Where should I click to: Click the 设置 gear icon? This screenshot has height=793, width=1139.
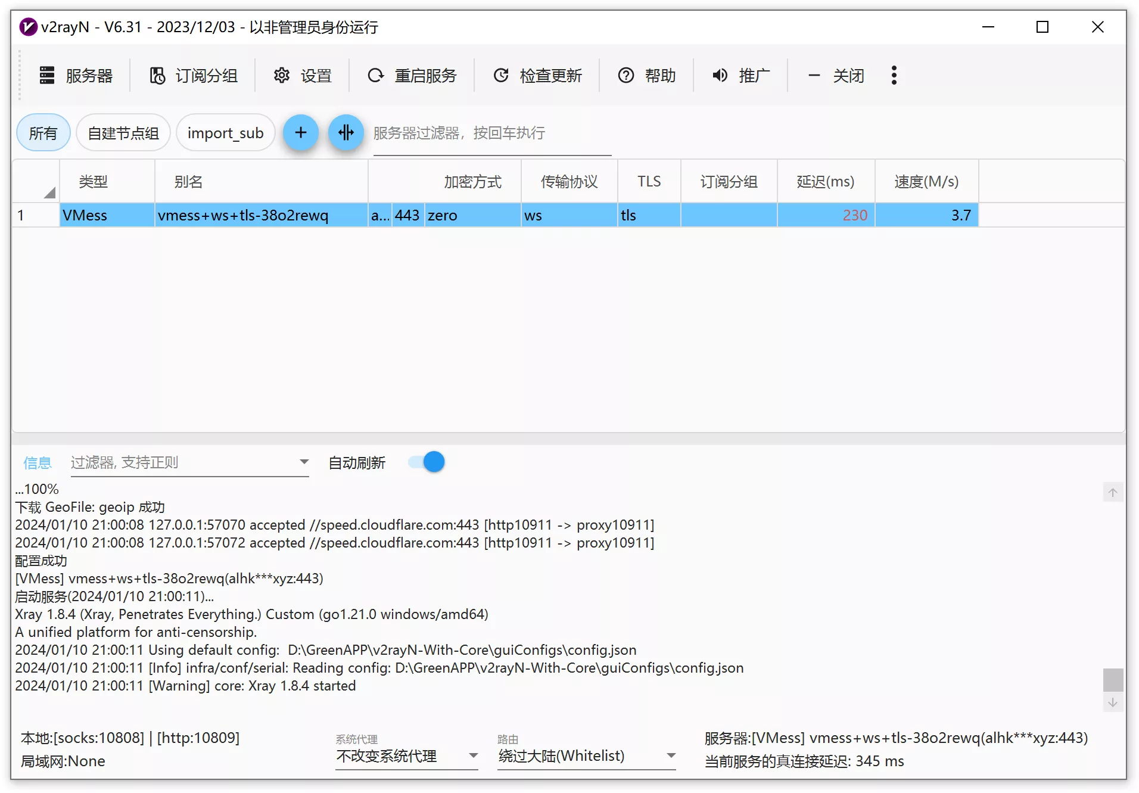click(x=282, y=76)
